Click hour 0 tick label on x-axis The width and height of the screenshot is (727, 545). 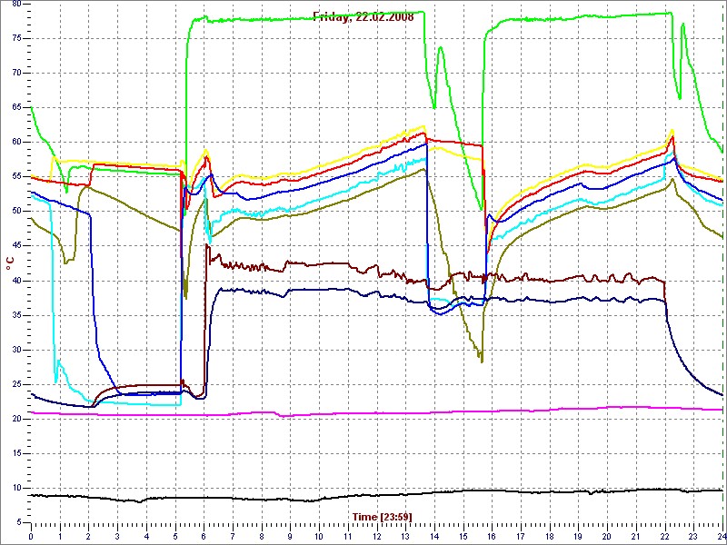tap(31, 536)
